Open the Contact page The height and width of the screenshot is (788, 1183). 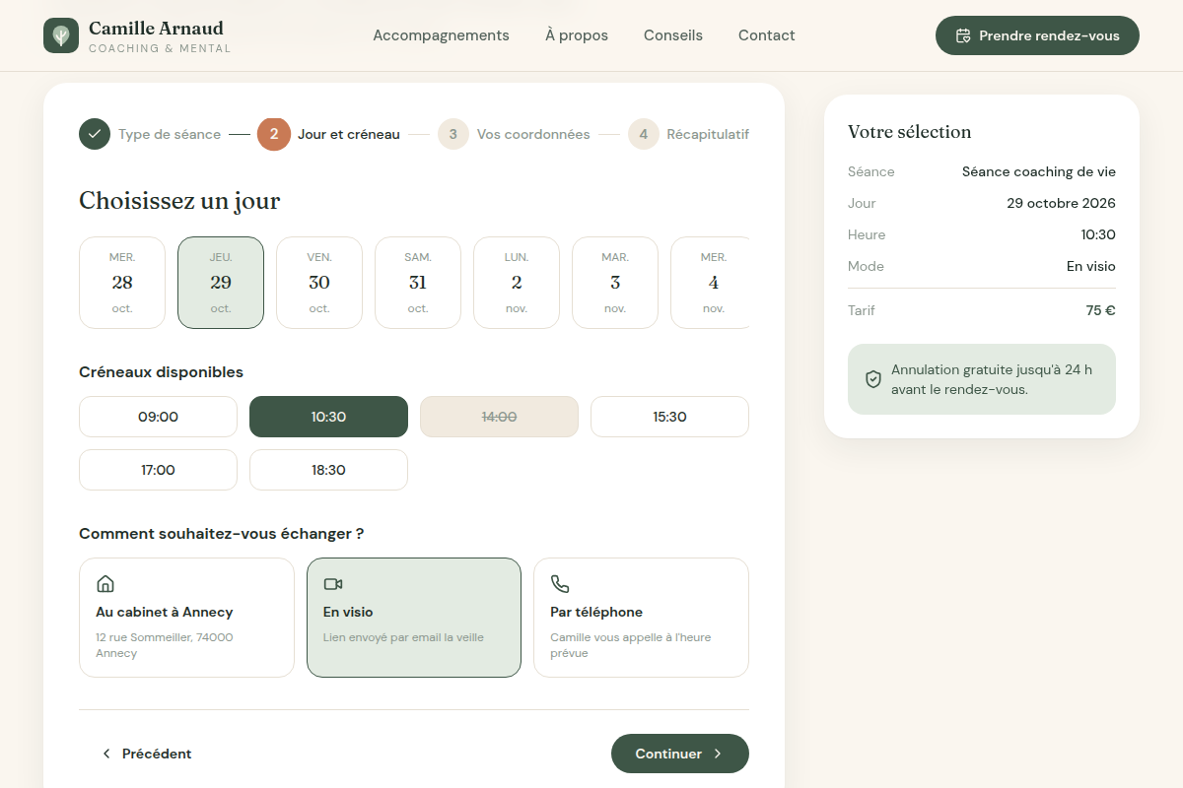click(x=767, y=35)
